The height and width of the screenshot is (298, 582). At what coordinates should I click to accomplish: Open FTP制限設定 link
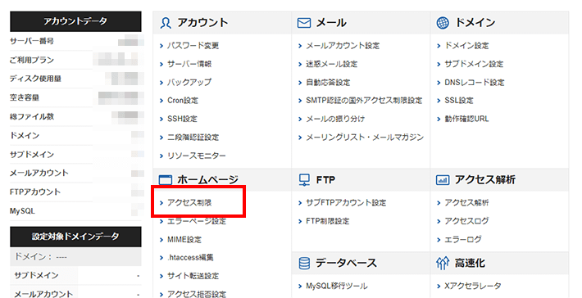point(327,221)
